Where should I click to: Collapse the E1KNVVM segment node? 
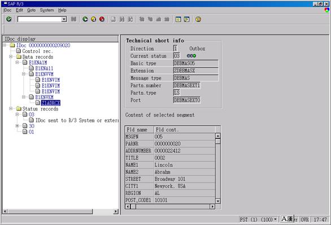24,74
